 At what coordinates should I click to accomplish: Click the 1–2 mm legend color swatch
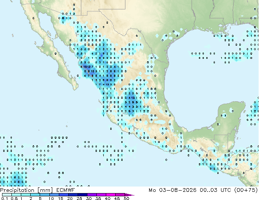pyautogui.click(x=26, y=195)
